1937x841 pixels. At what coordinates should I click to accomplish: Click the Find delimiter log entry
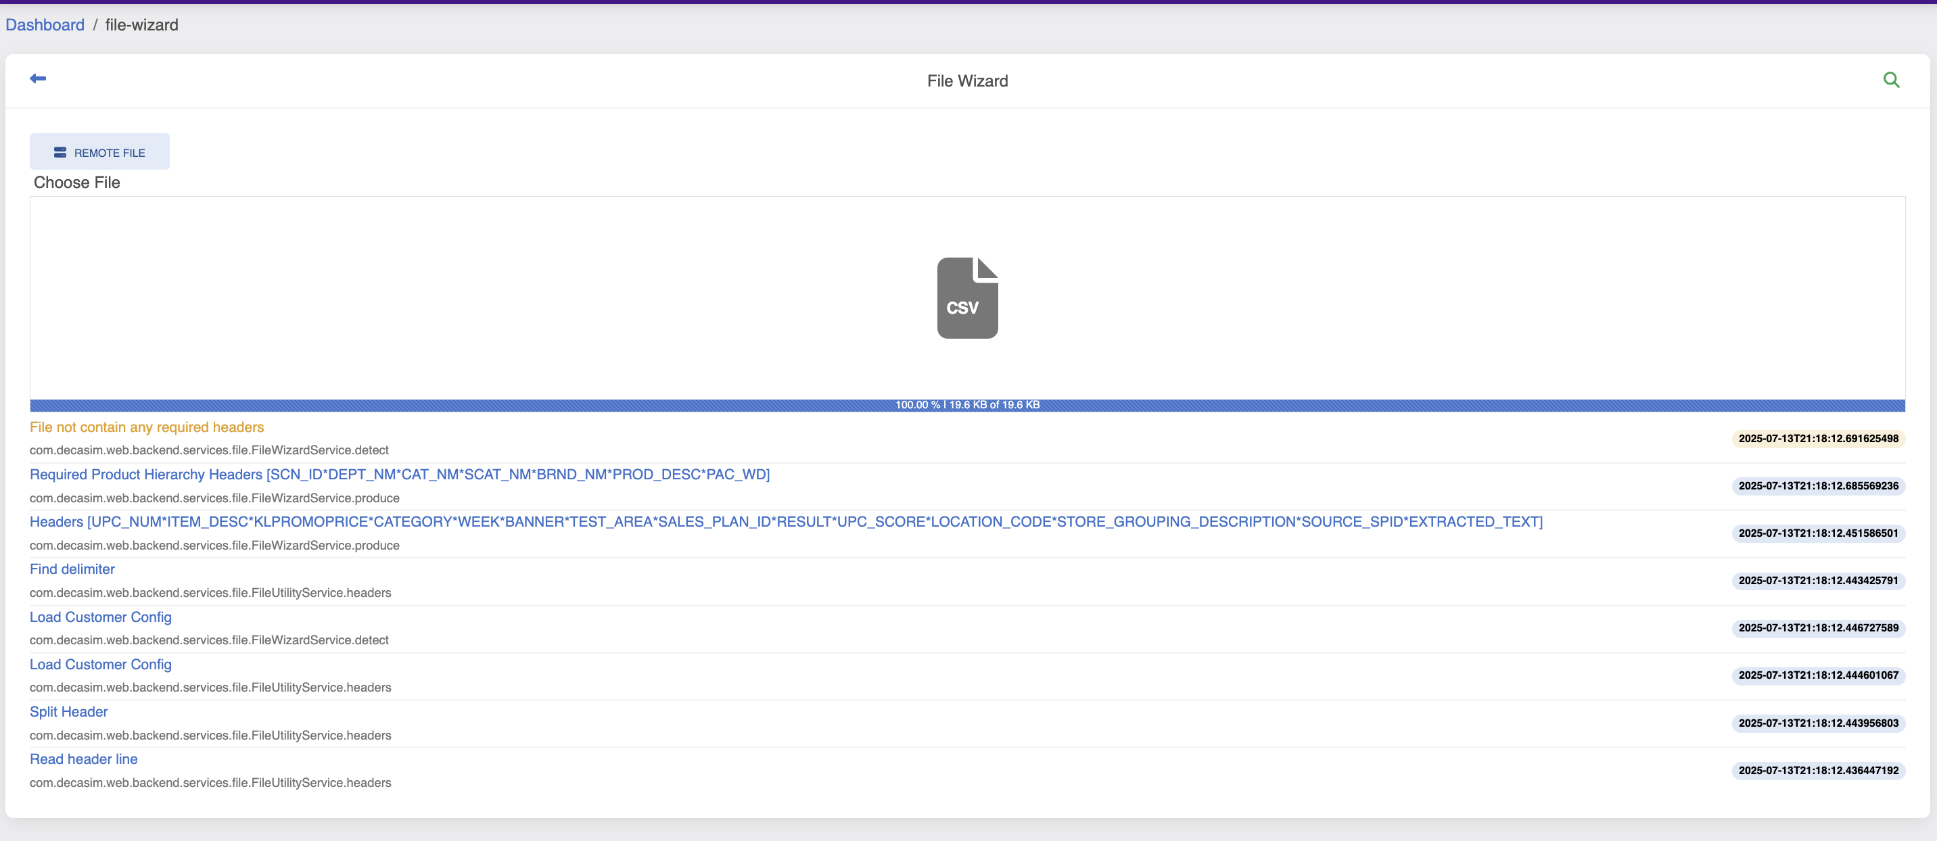pyautogui.click(x=72, y=569)
